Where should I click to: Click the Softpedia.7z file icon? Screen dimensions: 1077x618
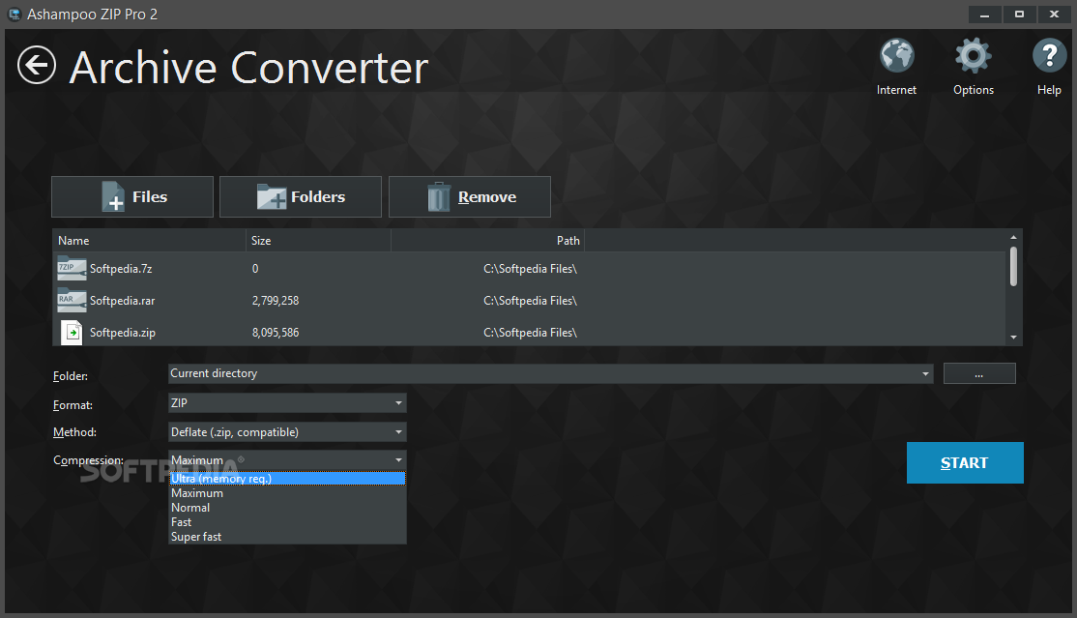[x=72, y=269]
